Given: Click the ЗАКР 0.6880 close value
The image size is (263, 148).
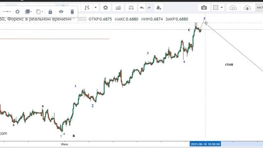Looking at the screenshot, I should coord(177,19).
